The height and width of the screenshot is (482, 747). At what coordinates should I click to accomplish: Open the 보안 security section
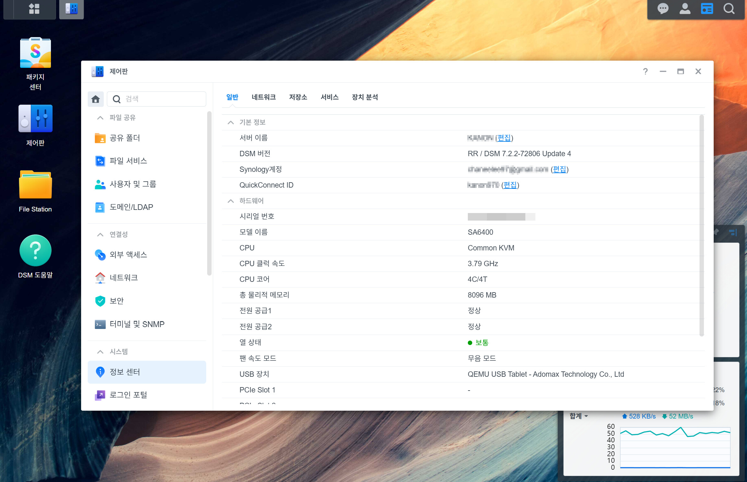(x=117, y=301)
